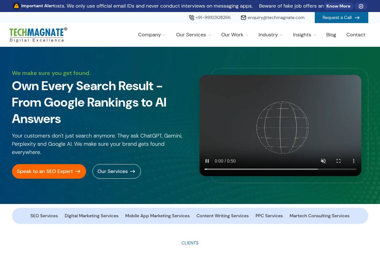Expand the Our Work dropdown chevron
Image resolution: width=380 pixels, height=253 pixels.
[247, 35]
